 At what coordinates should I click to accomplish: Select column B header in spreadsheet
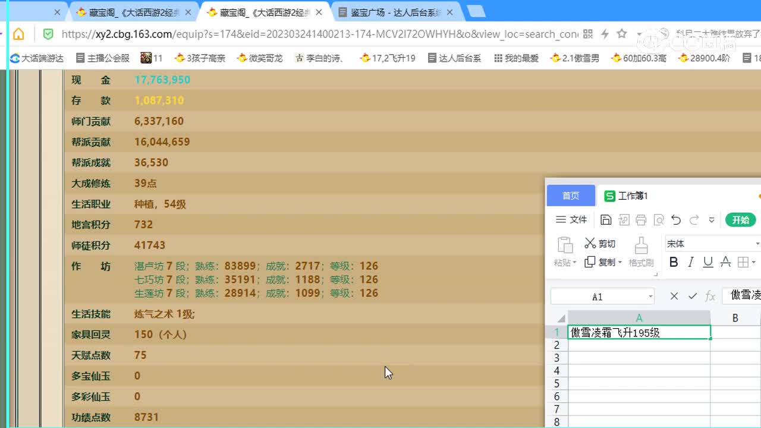735,318
